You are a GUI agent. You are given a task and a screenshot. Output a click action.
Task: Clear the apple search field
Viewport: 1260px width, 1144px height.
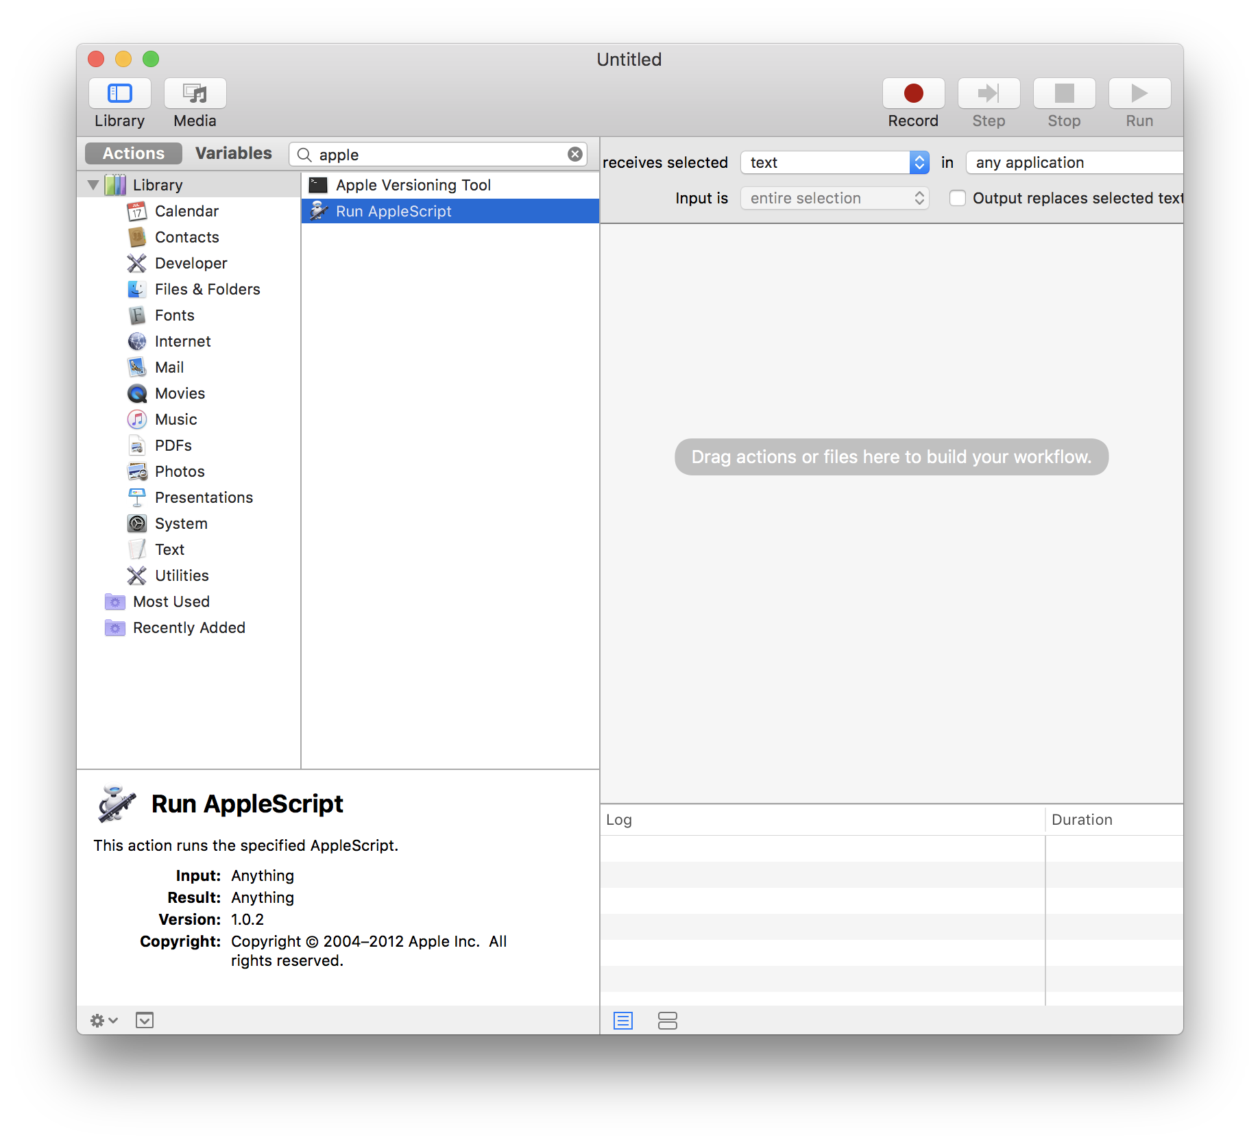[575, 155]
